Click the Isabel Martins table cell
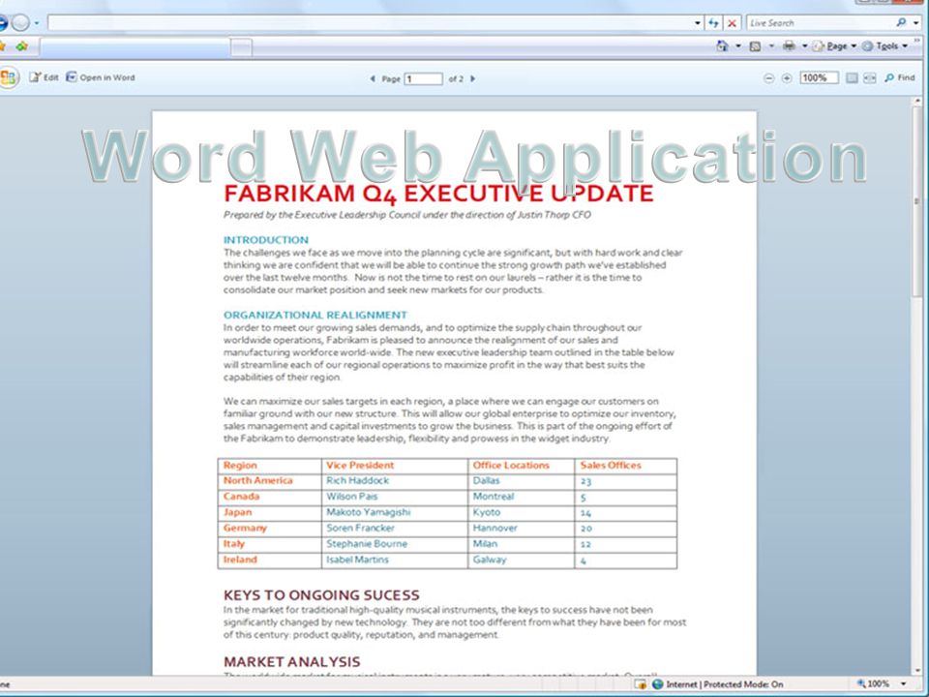Image resolution: width=929 pixels, height=697 pixels. pyautogui.click(x=395, y=561)
